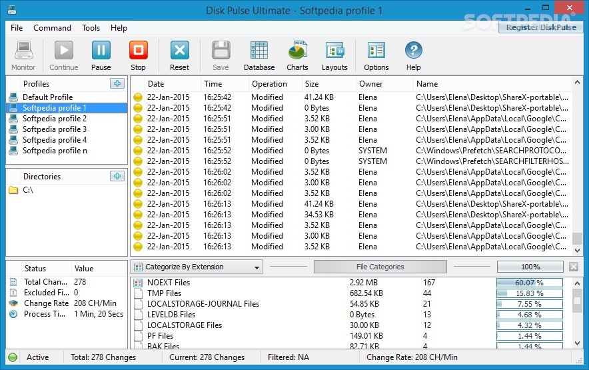Click the Total Changes status icon
Screen dimensions: 589x370
[x=13, y=282]
